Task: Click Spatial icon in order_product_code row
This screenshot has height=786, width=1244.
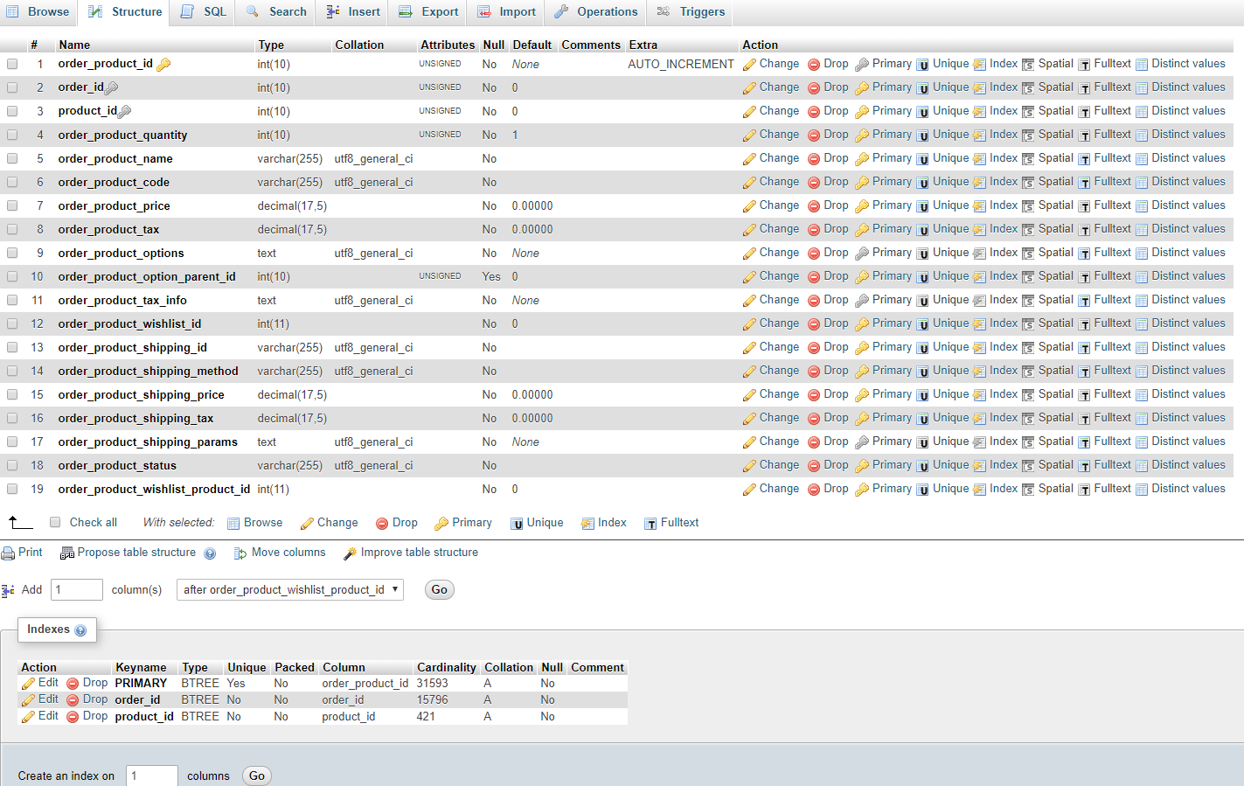Action: coord(1028,183)
